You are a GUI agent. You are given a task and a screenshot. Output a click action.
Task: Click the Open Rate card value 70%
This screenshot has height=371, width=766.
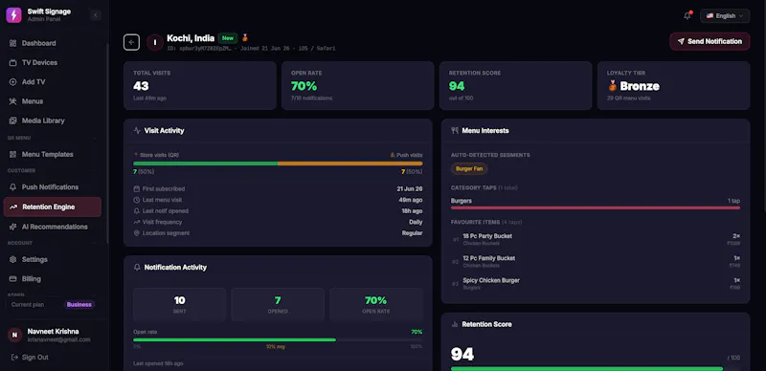point(304,86)
